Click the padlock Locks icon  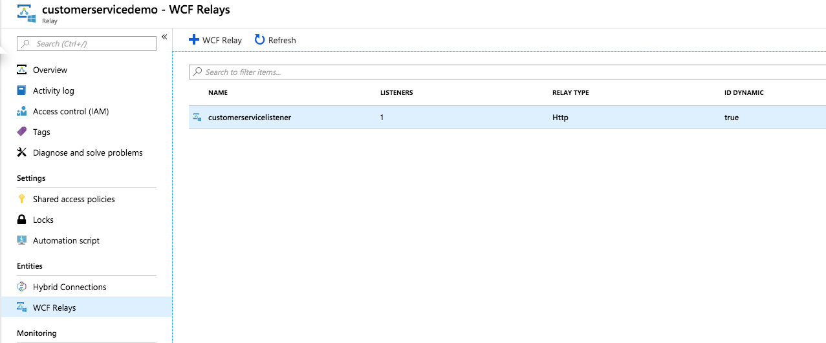(21, 220)
